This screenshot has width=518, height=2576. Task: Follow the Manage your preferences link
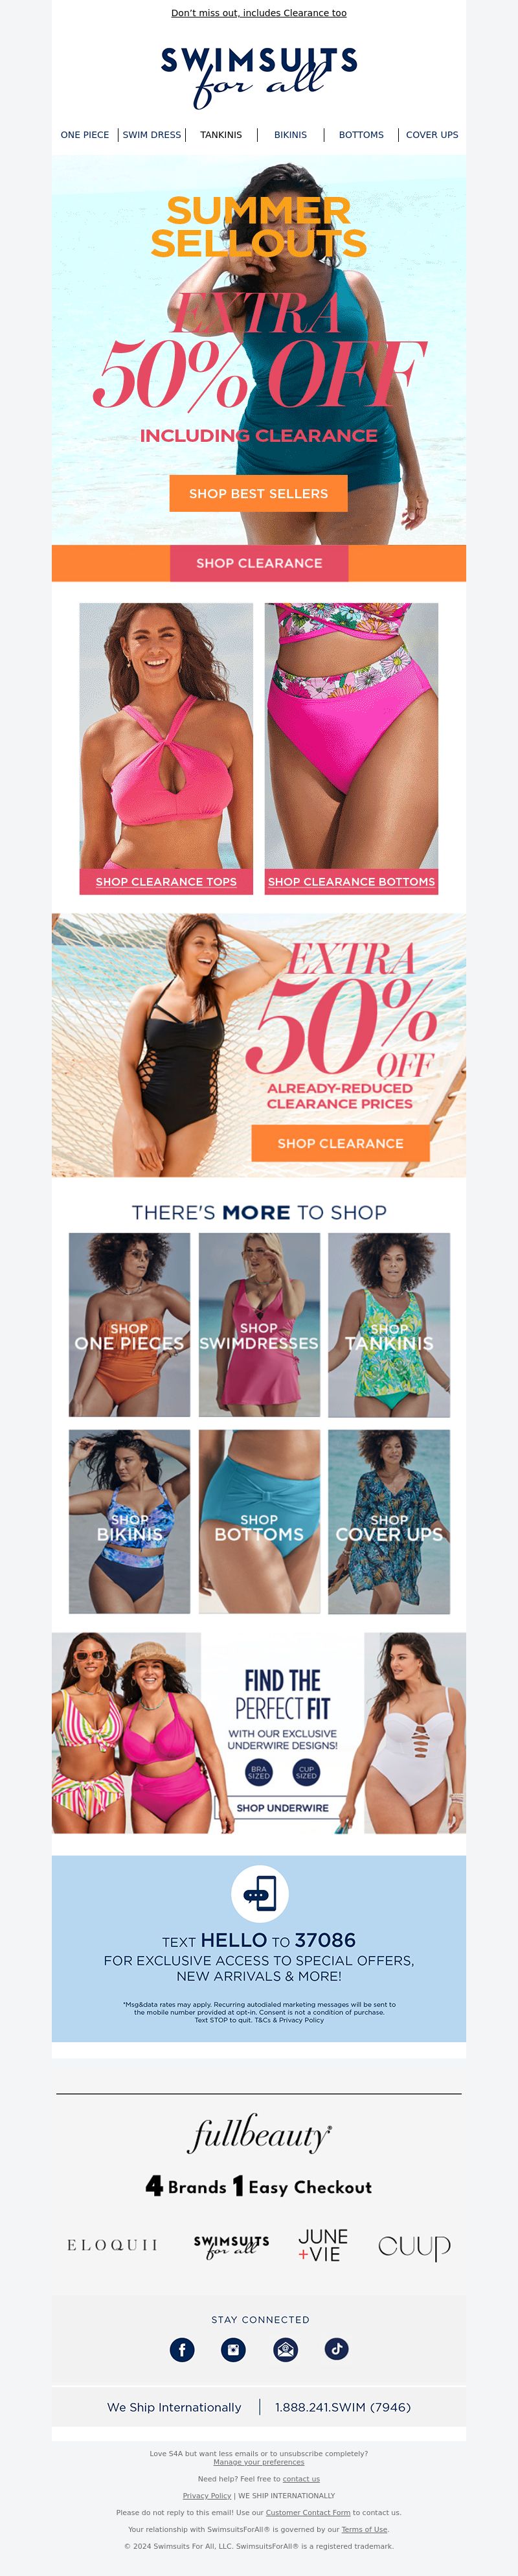(259, 2461)
